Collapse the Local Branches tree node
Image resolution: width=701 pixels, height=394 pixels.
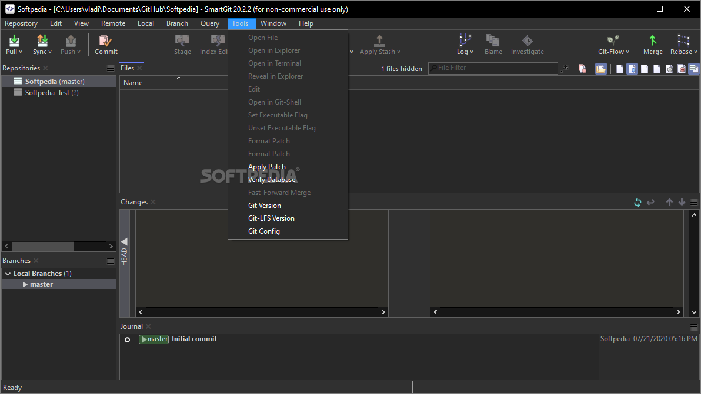(8, 274)
